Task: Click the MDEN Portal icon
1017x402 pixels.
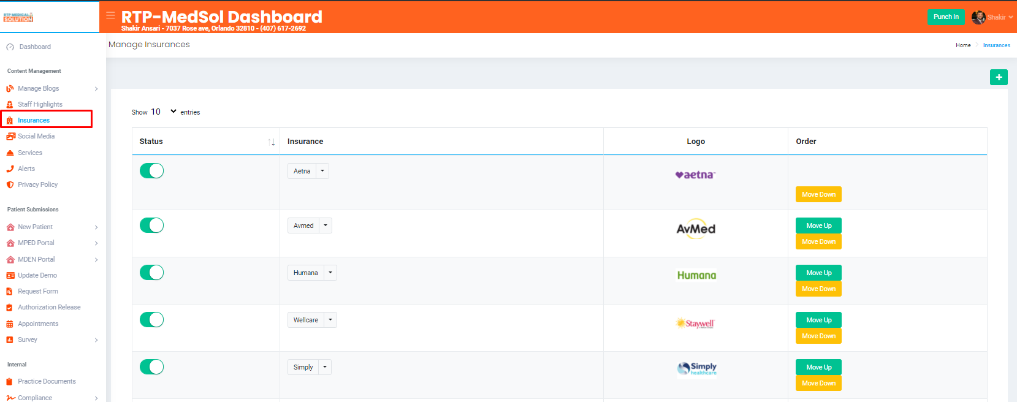Action: click(10, 260)
